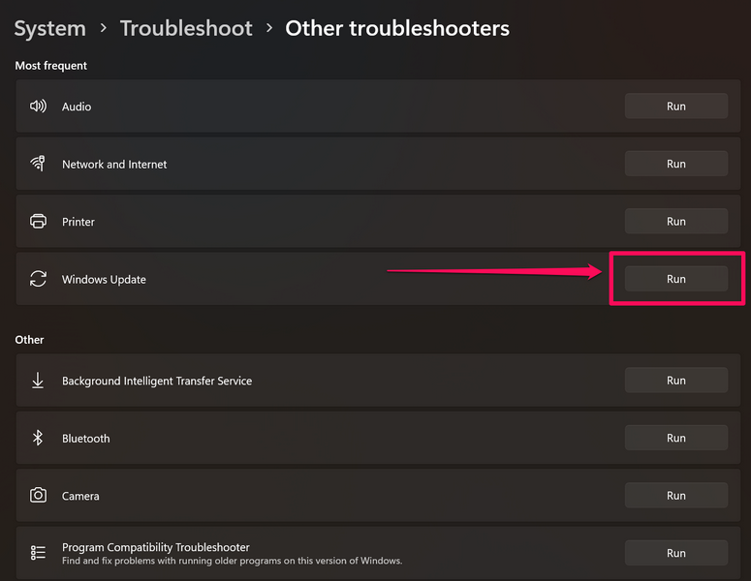Run the Background Intelligent Transfer Service troubleshooter
The height and width of the screenshot is (581, 751).
pos(675,381)
